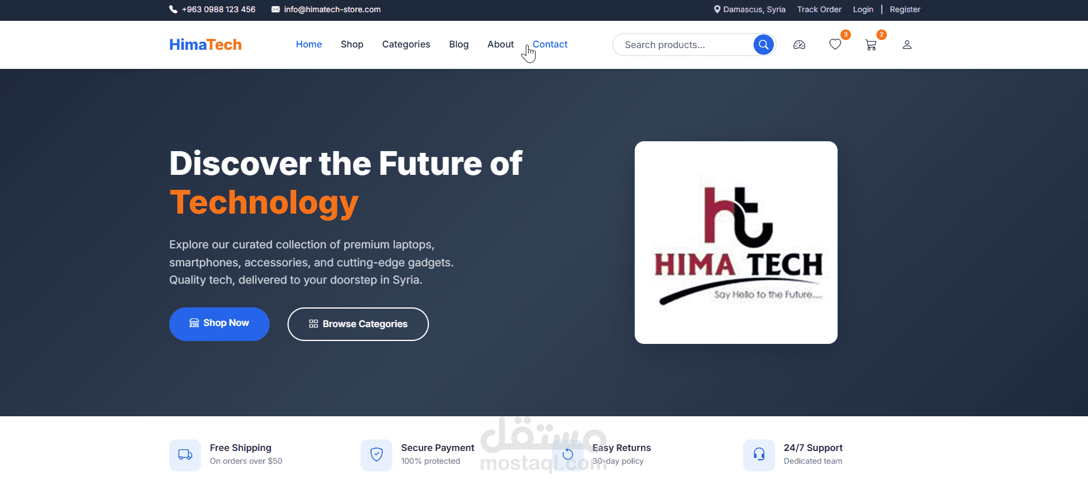Image resolution: width=1088 pixels, height=484 pixels.
Task: Open the Categories menu item
Action: (406, 45)
